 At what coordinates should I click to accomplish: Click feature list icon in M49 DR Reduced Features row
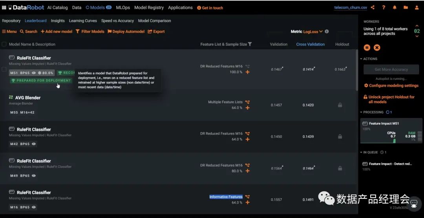(x=247, y=165)
